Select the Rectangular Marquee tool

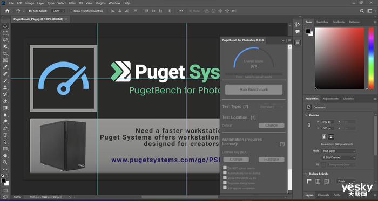tap(5, 33)
